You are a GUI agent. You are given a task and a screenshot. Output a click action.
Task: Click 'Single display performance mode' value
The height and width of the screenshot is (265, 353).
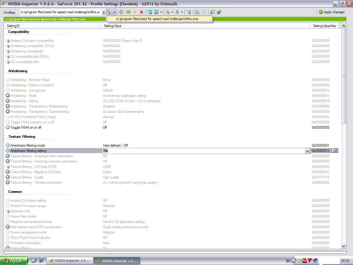tap(126, 227)
